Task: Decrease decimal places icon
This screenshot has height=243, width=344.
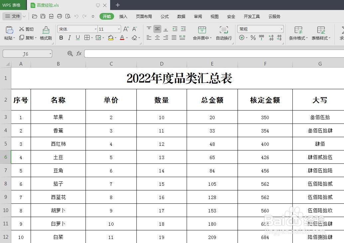Action: [x=279, y=38]
